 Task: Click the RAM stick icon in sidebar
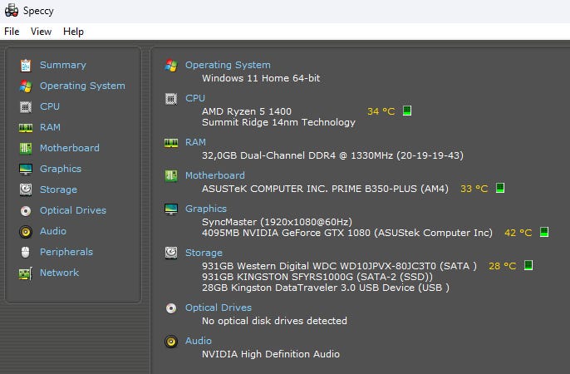point(26,127)
